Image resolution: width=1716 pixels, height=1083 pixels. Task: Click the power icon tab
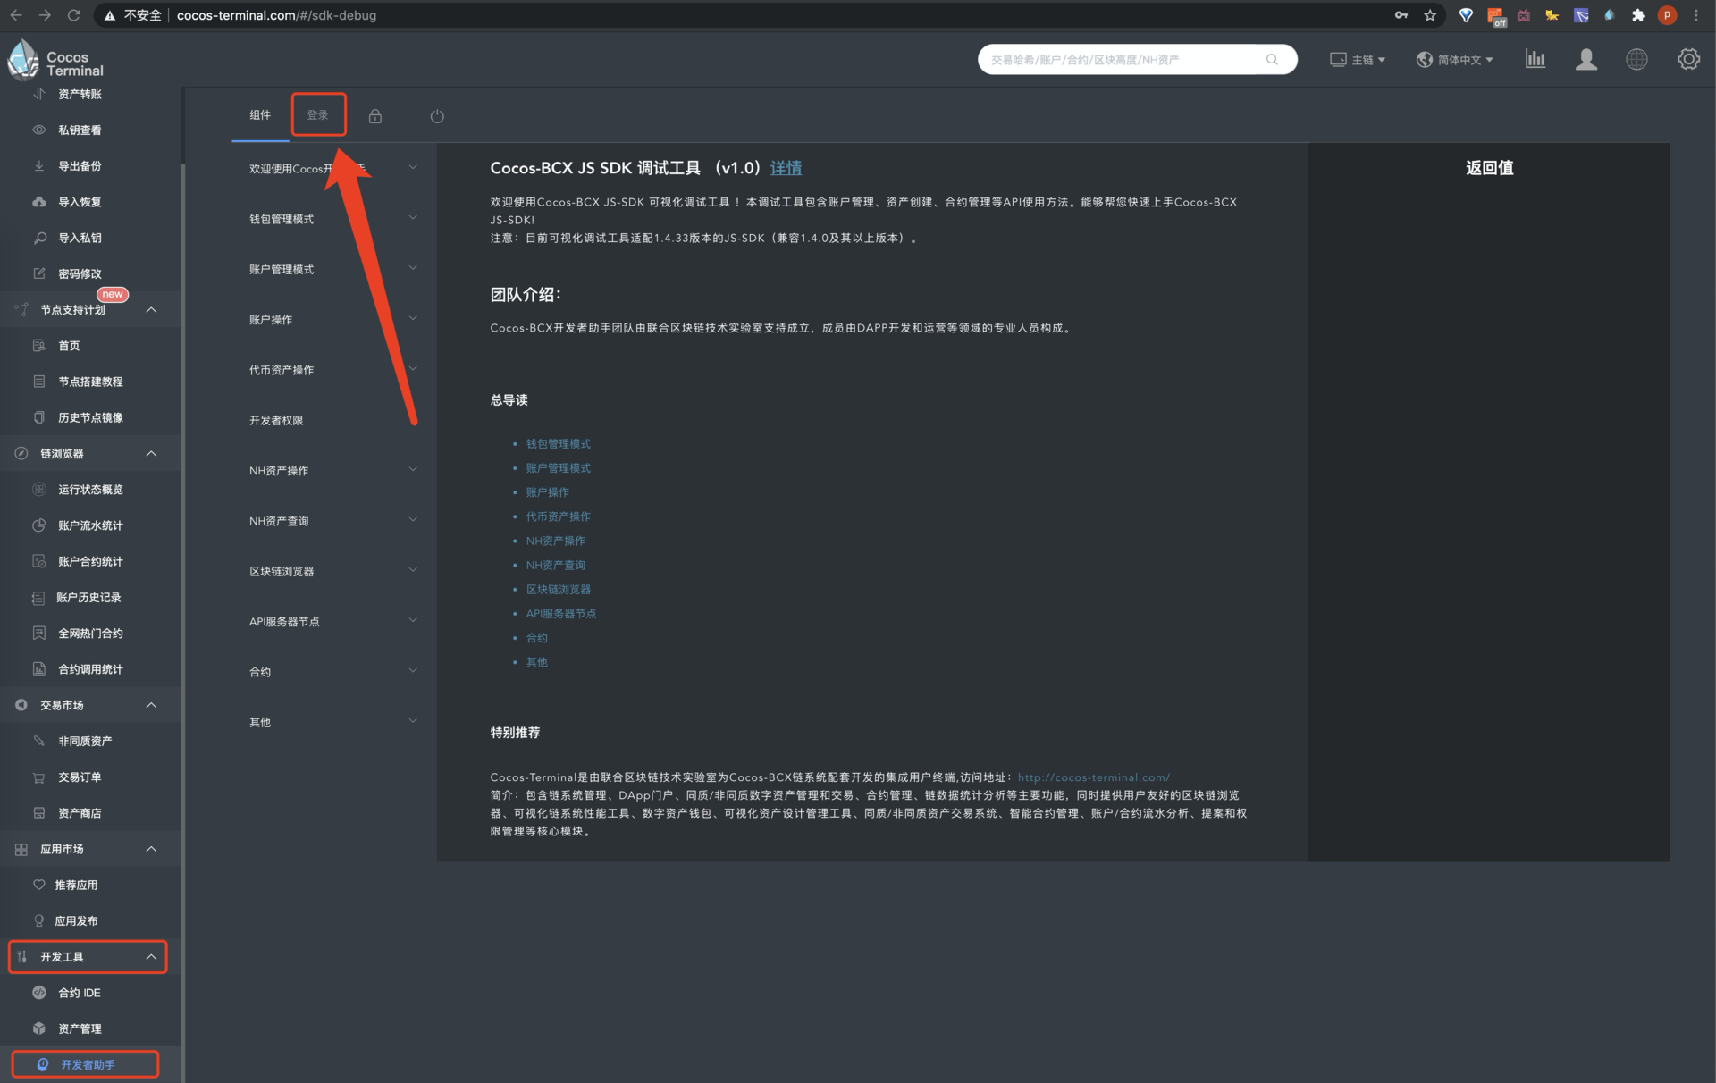pos(437,116)
